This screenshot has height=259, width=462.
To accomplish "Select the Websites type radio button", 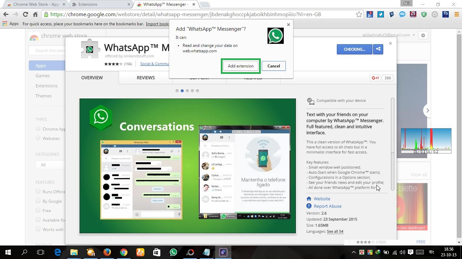I will tap(38, 138).
